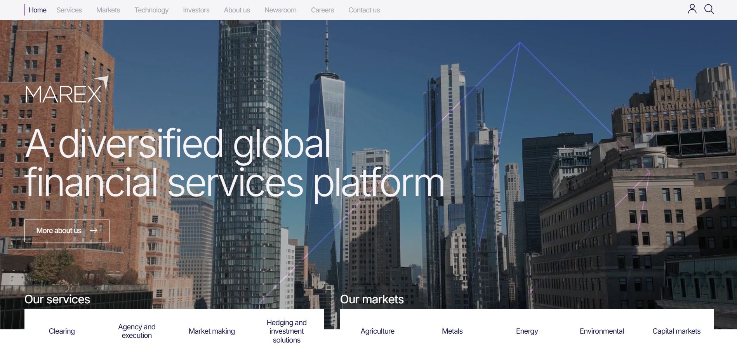View the Capital markets option

click(x=676, y=331)
